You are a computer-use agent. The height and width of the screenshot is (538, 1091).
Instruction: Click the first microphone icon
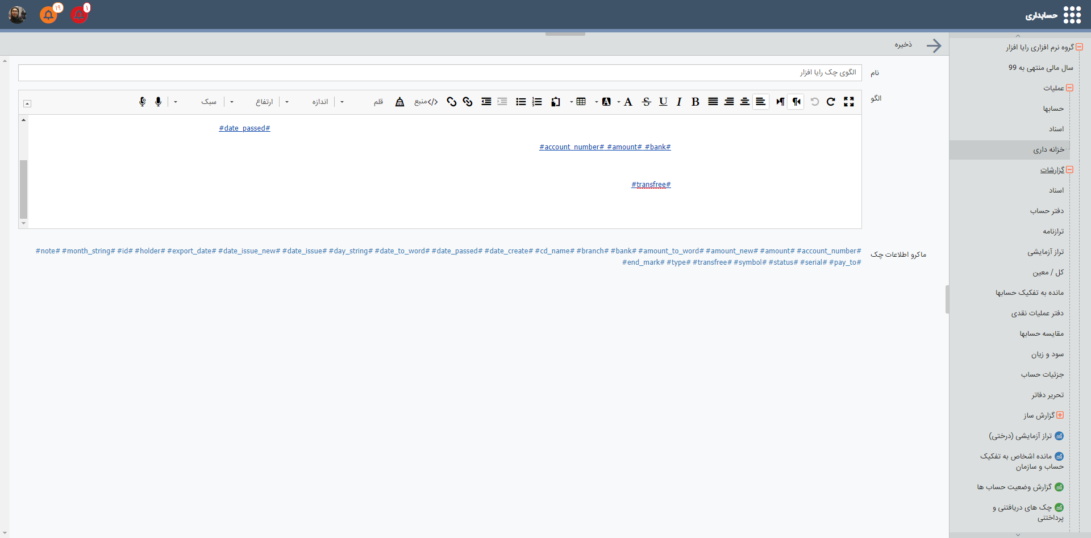pos(159,102)
